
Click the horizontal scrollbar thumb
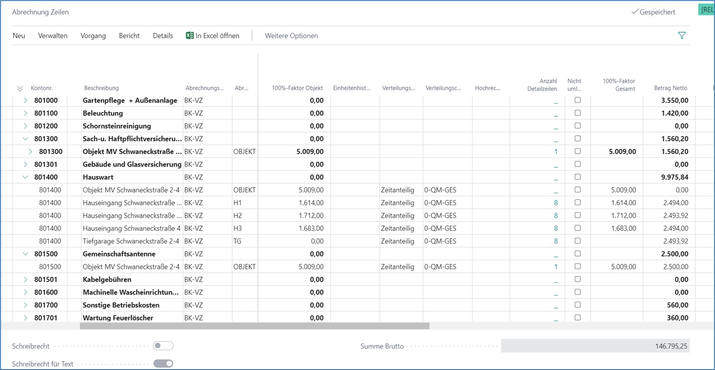(x=255, y=326)
